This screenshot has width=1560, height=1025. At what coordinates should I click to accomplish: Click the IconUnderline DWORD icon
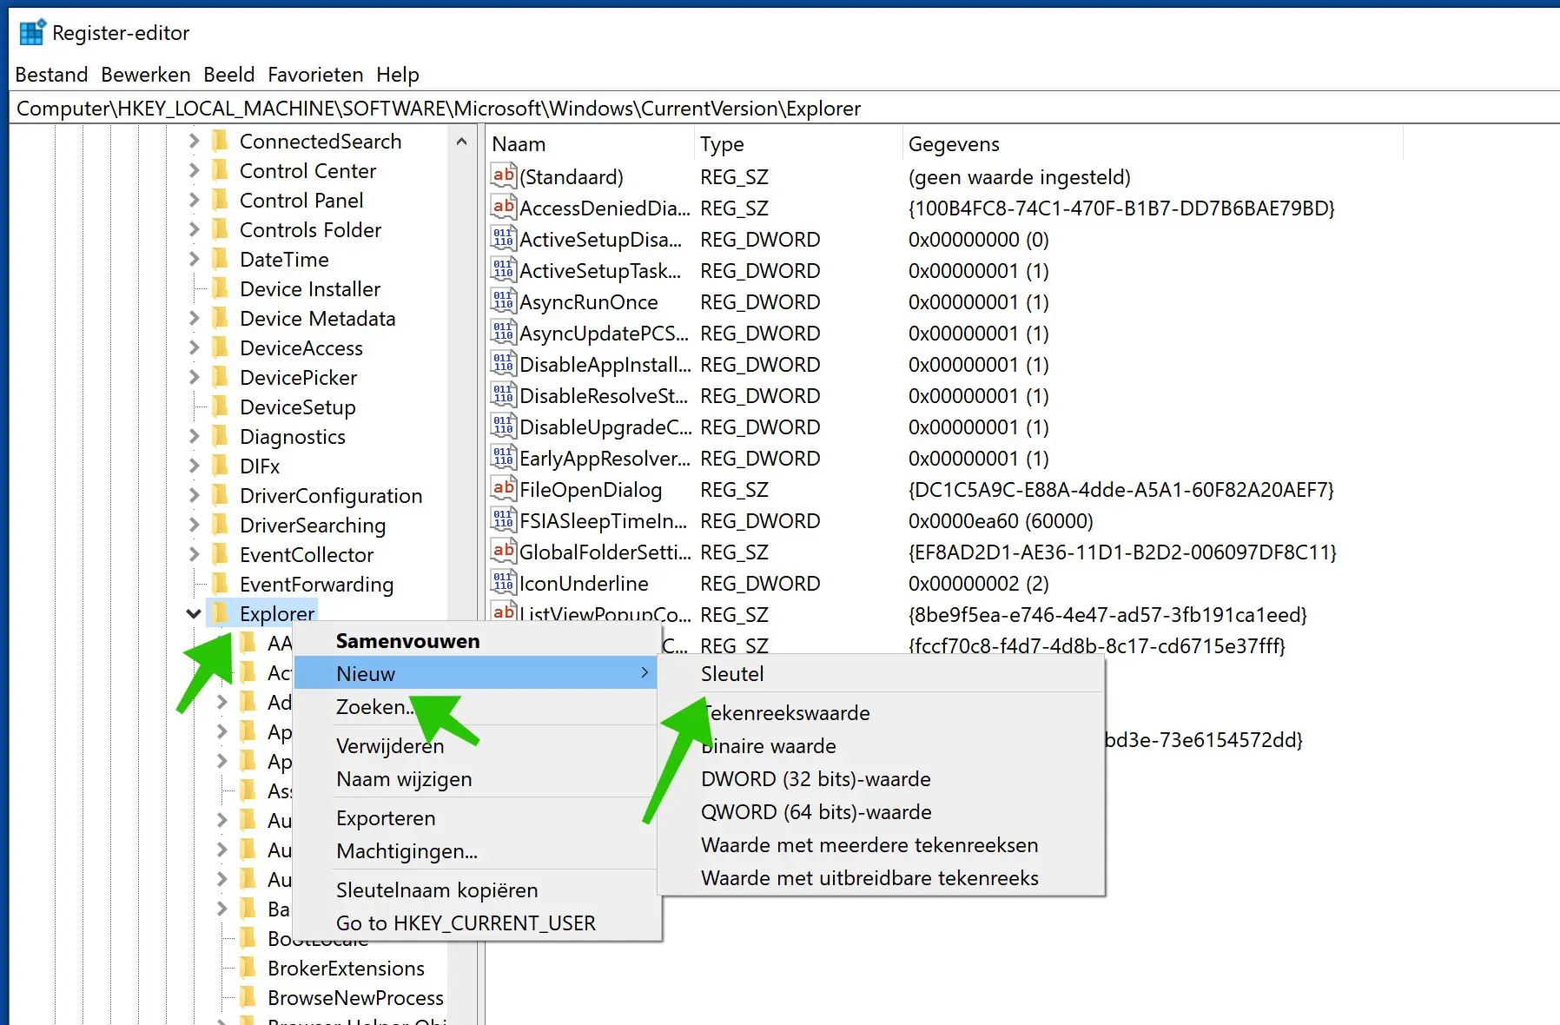pos(504,583)
